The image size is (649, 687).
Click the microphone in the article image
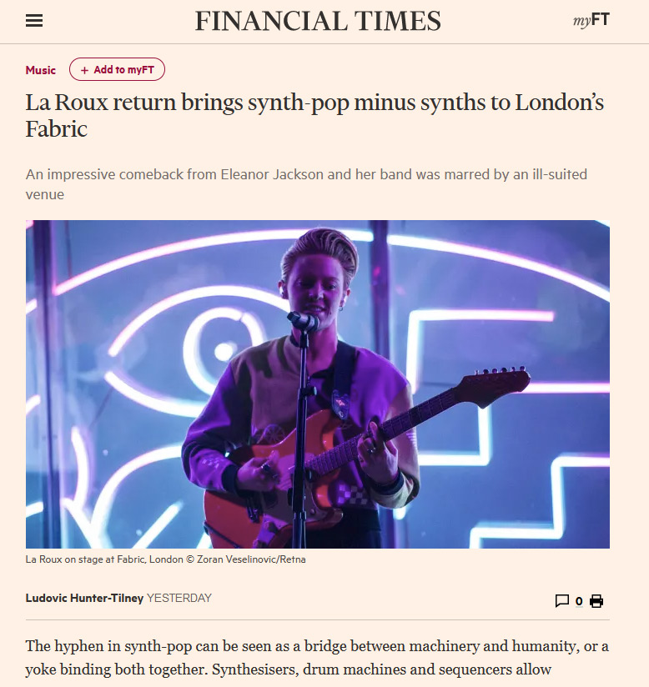tap(303, 322)
